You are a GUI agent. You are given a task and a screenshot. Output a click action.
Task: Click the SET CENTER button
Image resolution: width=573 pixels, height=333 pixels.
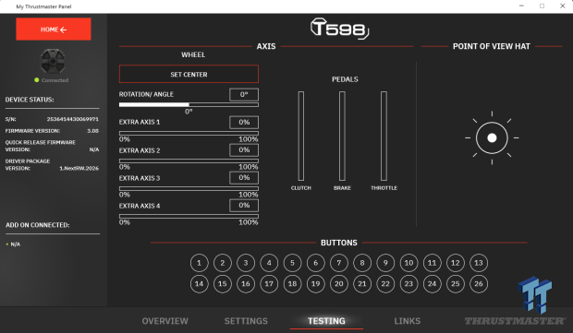pos(189,75)
